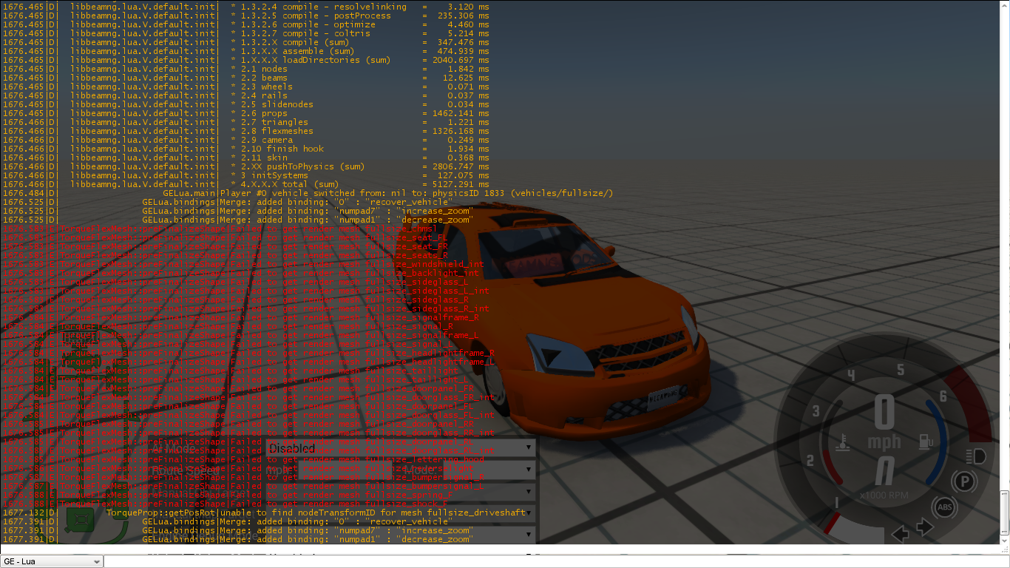Click the 'pushToPhysics (sum)' log line
The width and height of the screenshot is (1010, 568).
(245, 166)
